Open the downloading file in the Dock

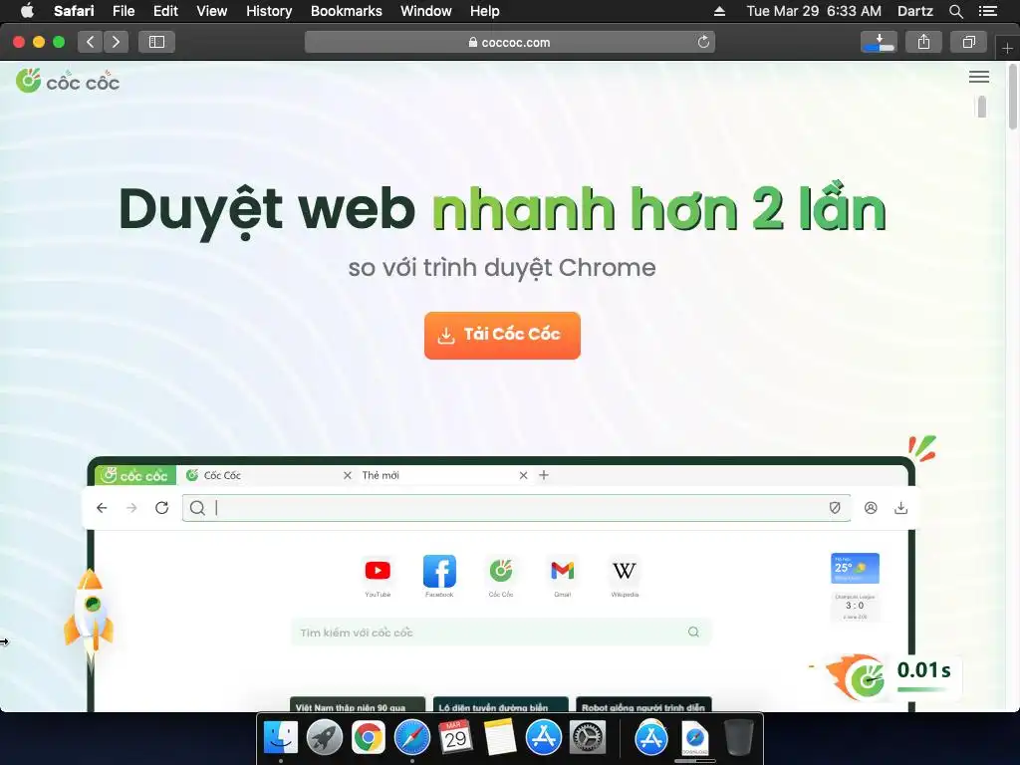(x=694, y=738)
